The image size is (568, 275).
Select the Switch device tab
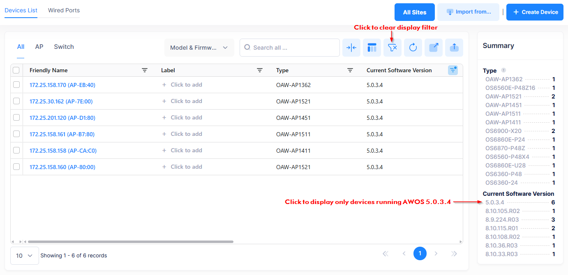[64, 47]
